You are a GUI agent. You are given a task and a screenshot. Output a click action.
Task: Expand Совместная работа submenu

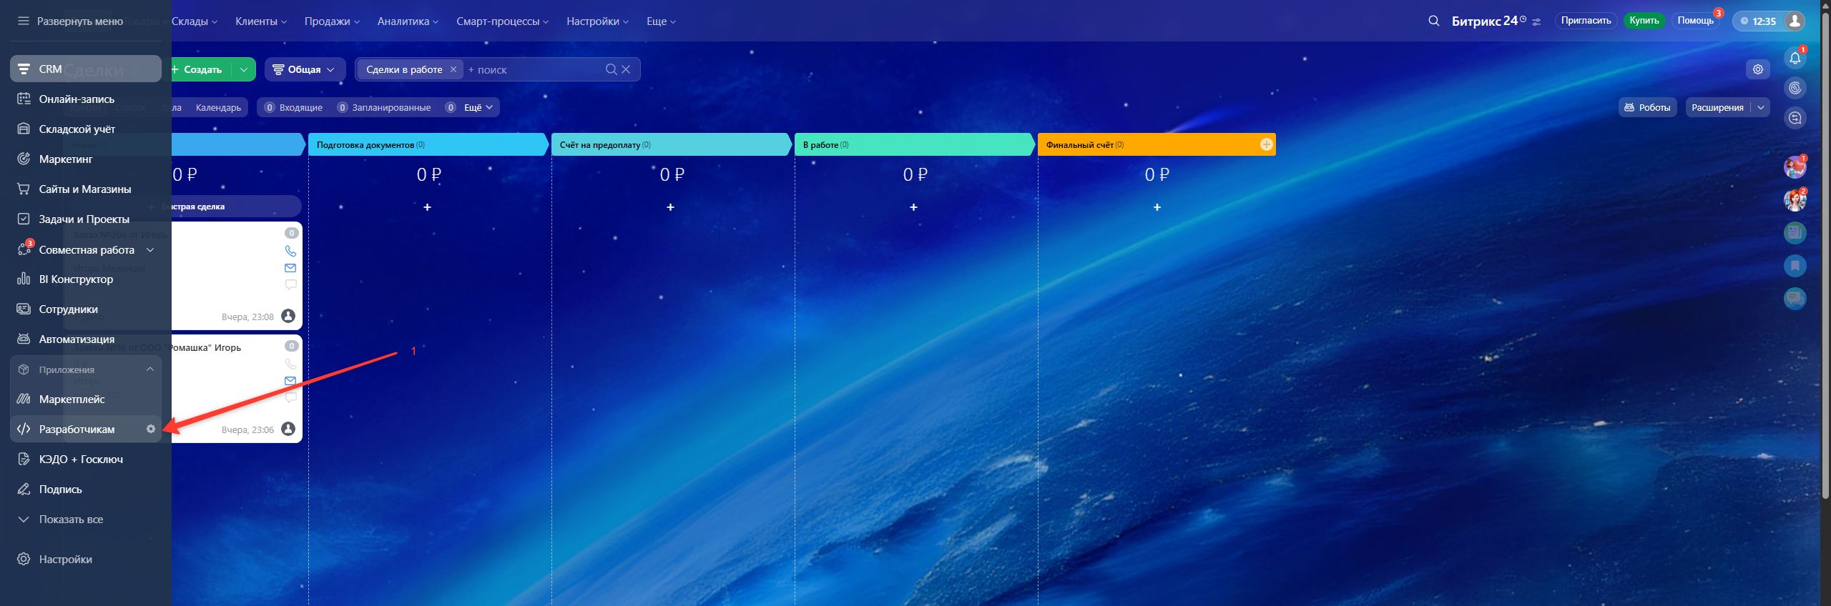pos(150,249)
